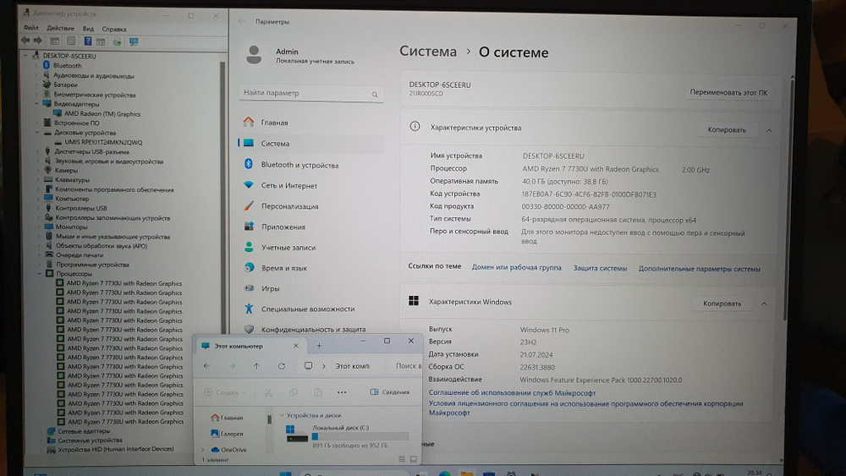Click Show/hide console tree toolbar icon
The width and height of the screenshot is (846, 476).
(54, 41)
